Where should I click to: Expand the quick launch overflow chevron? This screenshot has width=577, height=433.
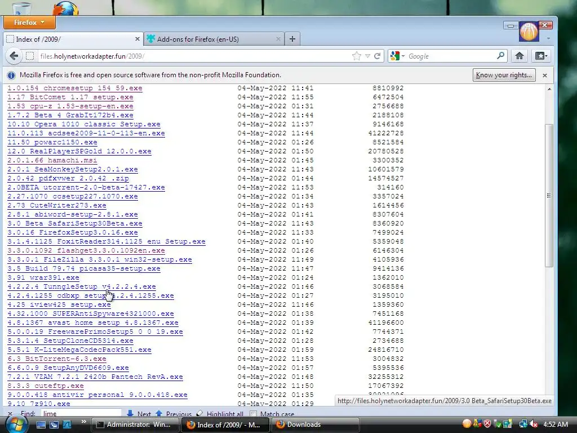[83, 422]
